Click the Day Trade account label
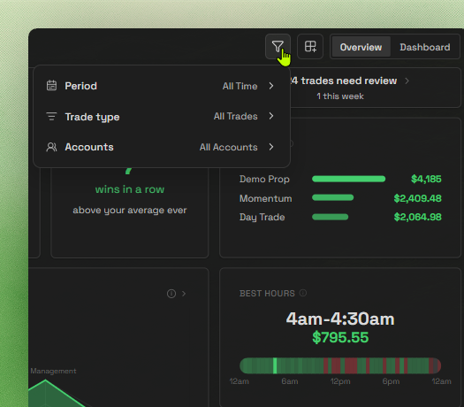This screenshot has width=464, height=407. (262, 217)
